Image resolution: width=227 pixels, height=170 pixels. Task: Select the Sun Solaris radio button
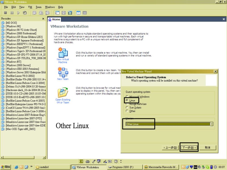click(127, 107)
